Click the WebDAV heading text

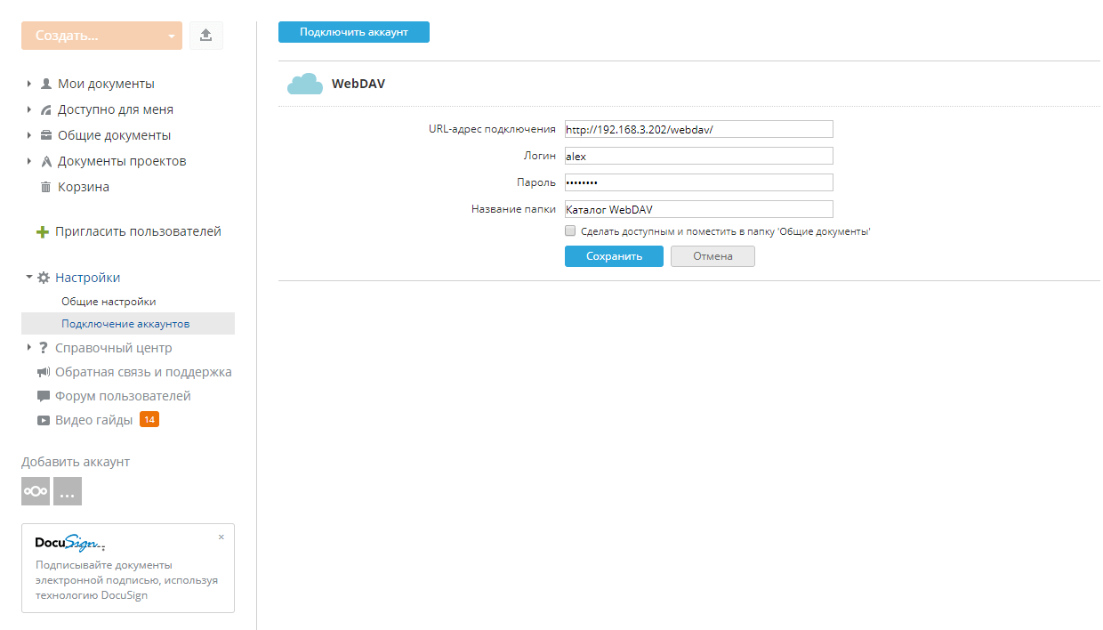(x=358, y=84)
